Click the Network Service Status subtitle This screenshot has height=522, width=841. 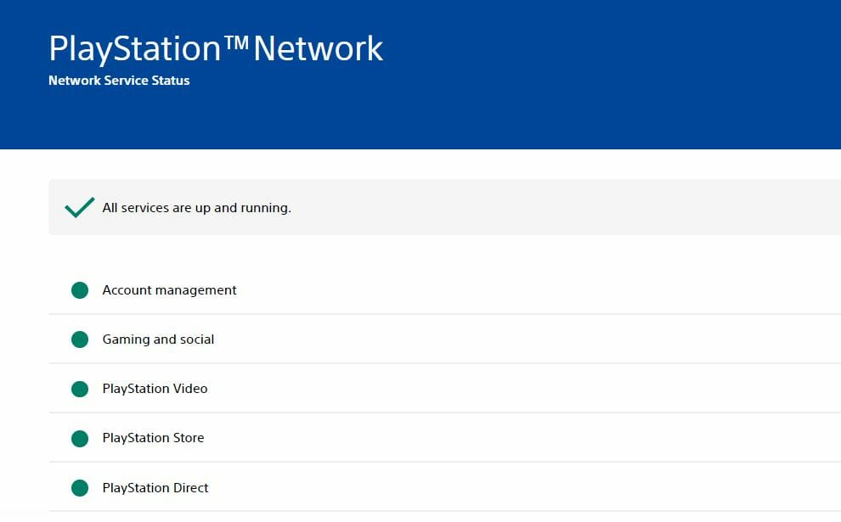click(x=119, y=81)
